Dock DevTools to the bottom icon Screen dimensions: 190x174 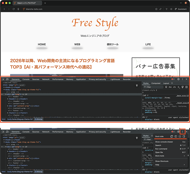180,136
